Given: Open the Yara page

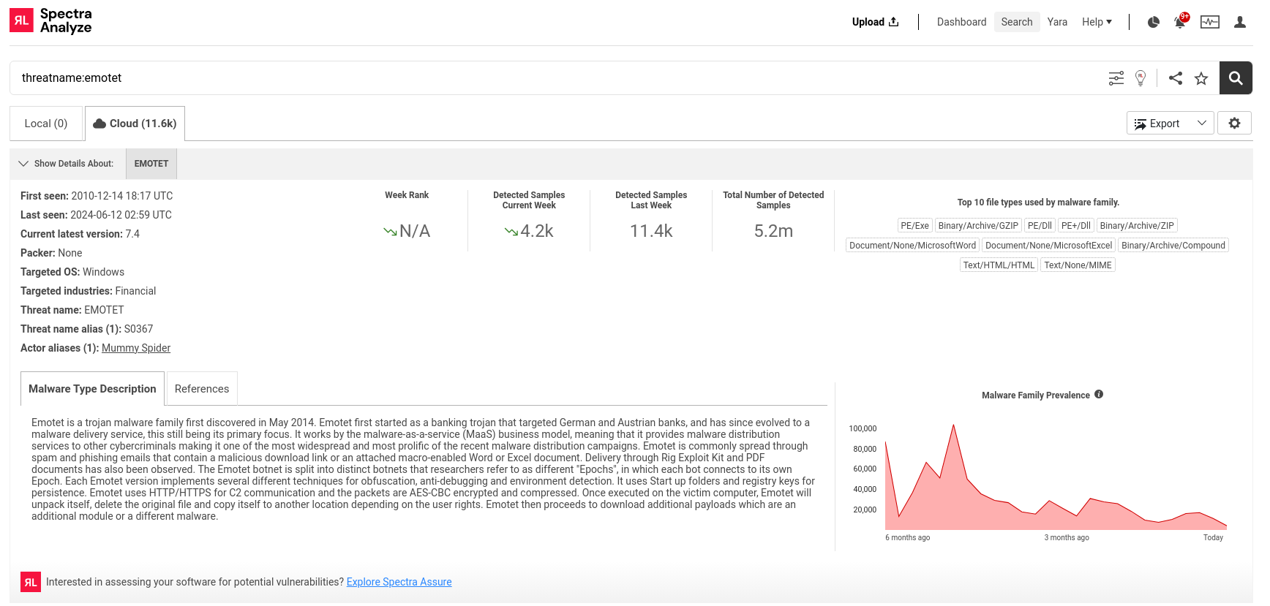Looking at the screenshot, I should [x=1057, y=22].
